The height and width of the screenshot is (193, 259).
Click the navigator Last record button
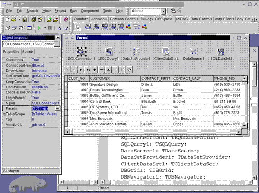click(x=88, y=70)
